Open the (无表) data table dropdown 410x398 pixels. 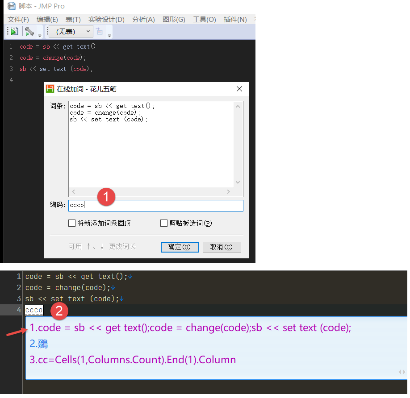pyautogui.click(x=71, y=32)
